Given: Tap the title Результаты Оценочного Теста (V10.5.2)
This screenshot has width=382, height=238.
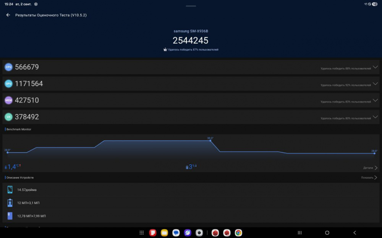Looking at the screenshot, I should [51, 15].
